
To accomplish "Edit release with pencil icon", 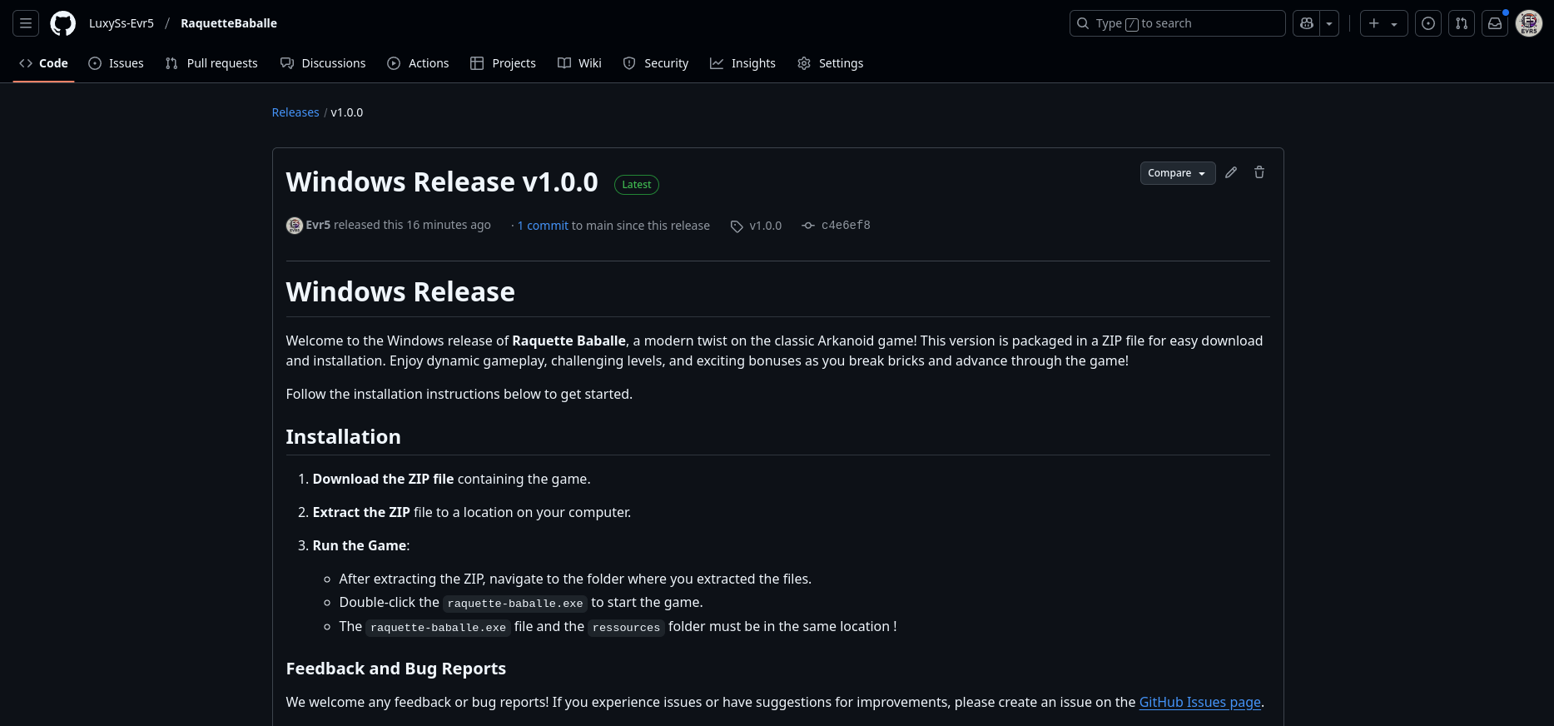I will 1231,172.
